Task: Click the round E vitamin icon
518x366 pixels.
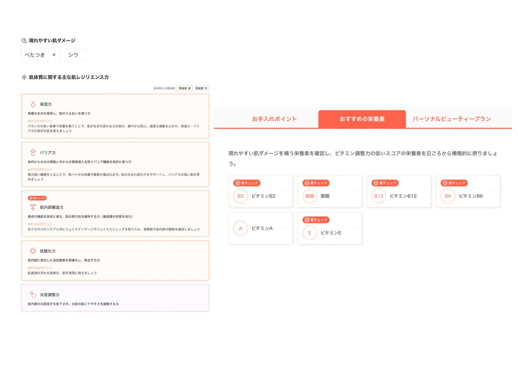Action: tap(309, 233)
